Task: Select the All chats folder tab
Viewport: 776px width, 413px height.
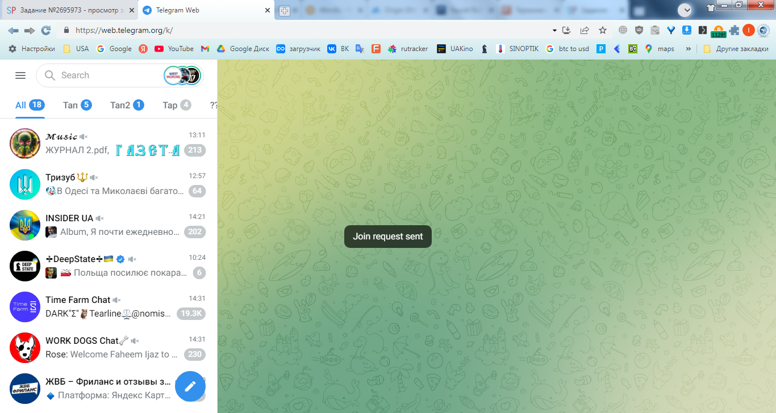Action: 30,105
